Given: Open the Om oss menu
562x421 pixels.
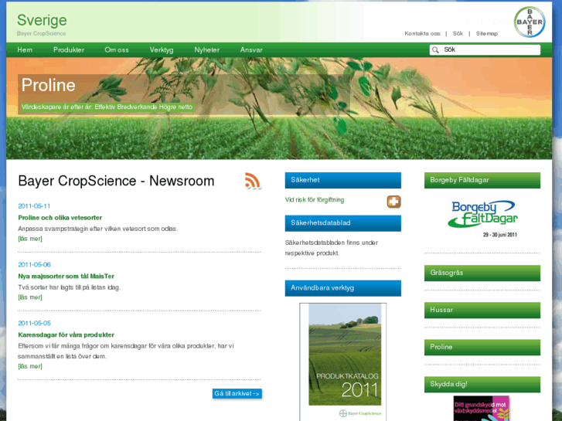Looking at the screenshot, I should pyautogui.click(x=117, y=49).
